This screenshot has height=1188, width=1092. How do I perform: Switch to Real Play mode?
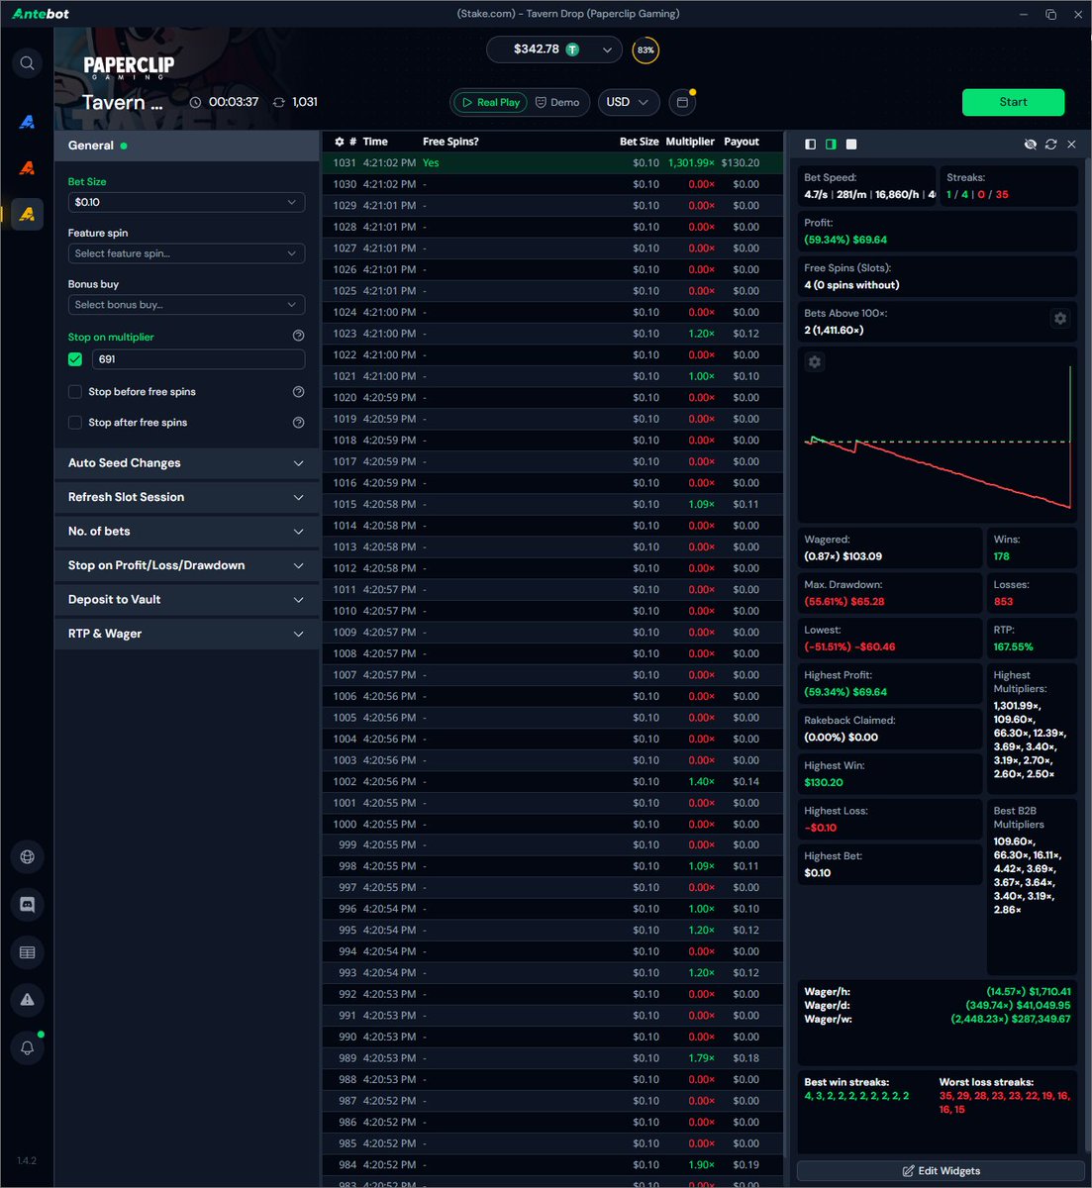(491, 102)
